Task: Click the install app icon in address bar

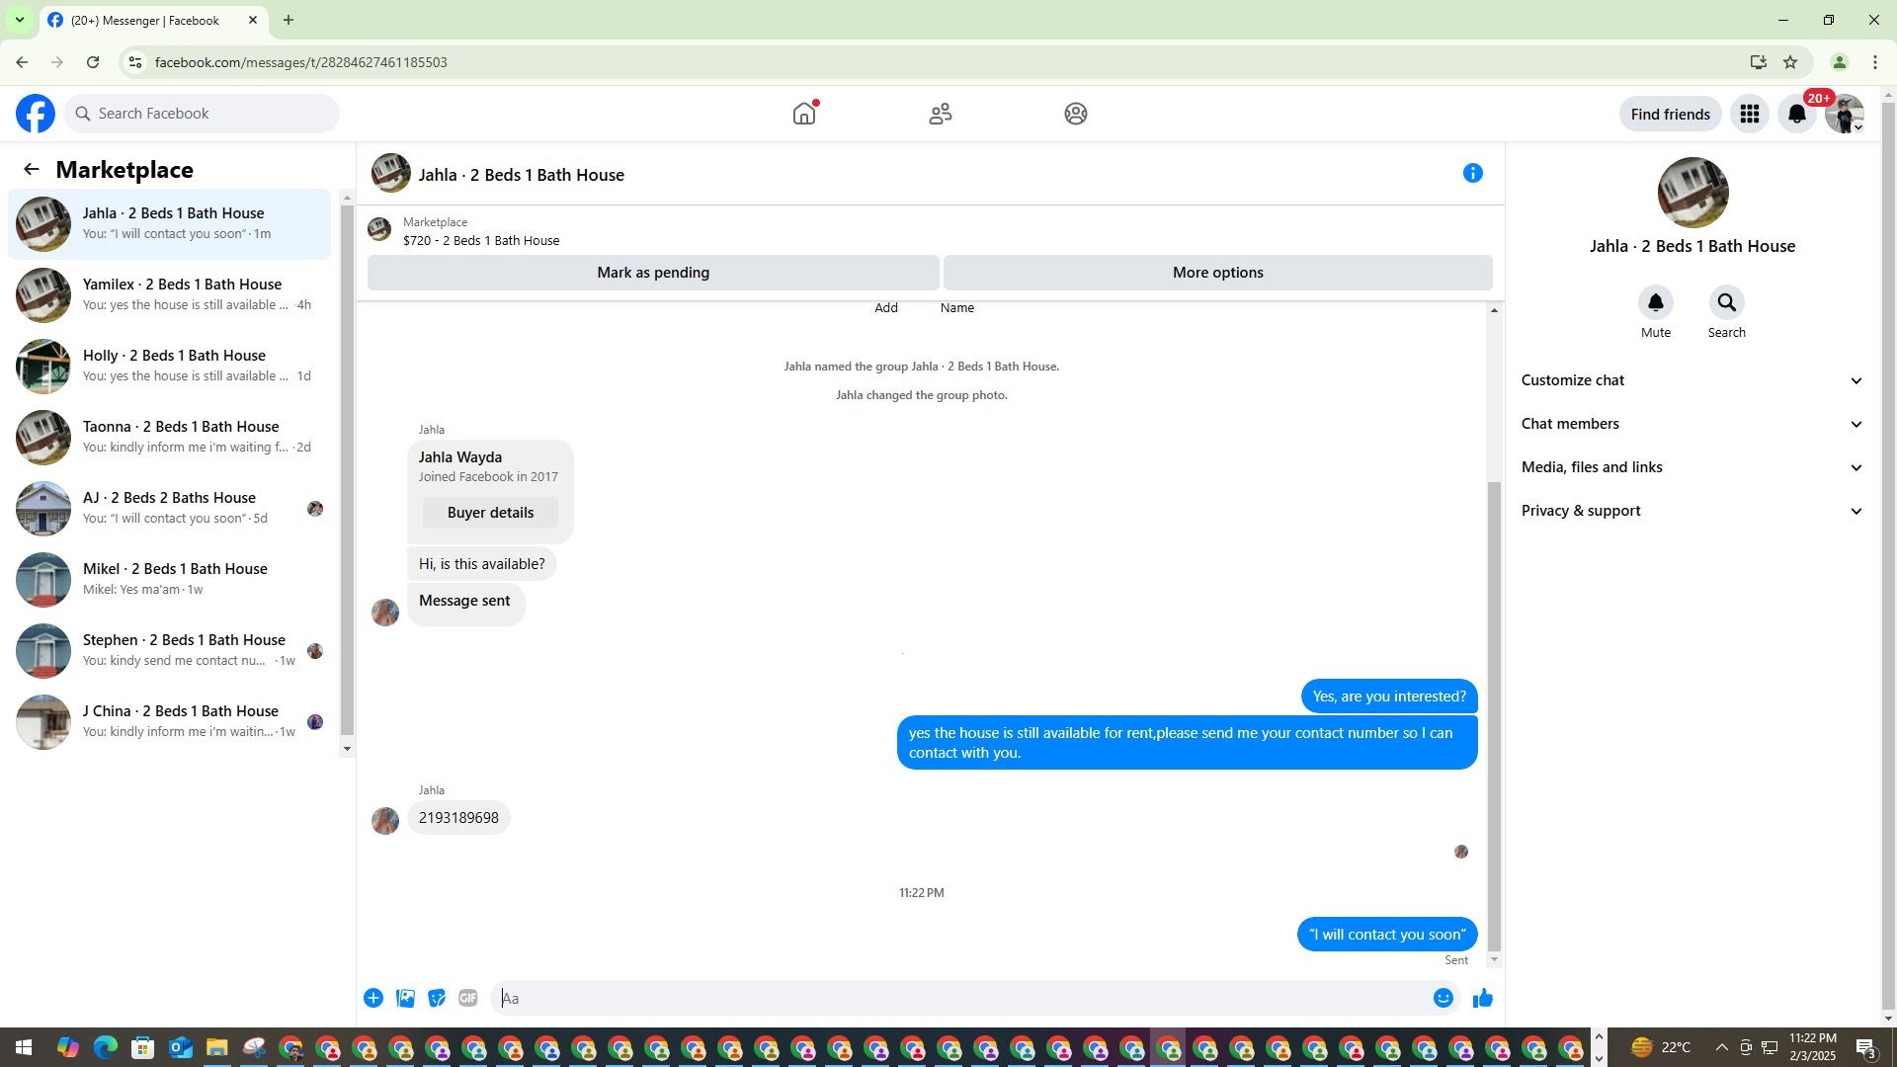Action: coord(1758,62)
